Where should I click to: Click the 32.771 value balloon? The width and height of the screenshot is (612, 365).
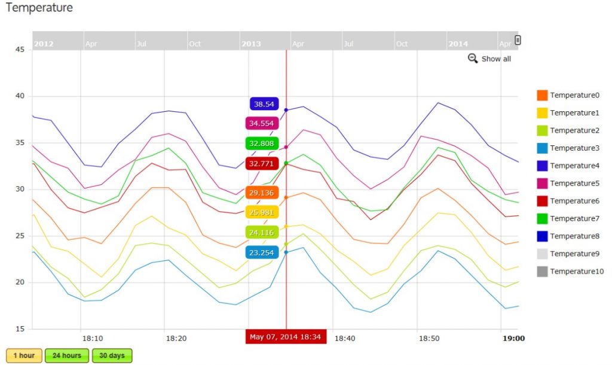tap(262, 163)
